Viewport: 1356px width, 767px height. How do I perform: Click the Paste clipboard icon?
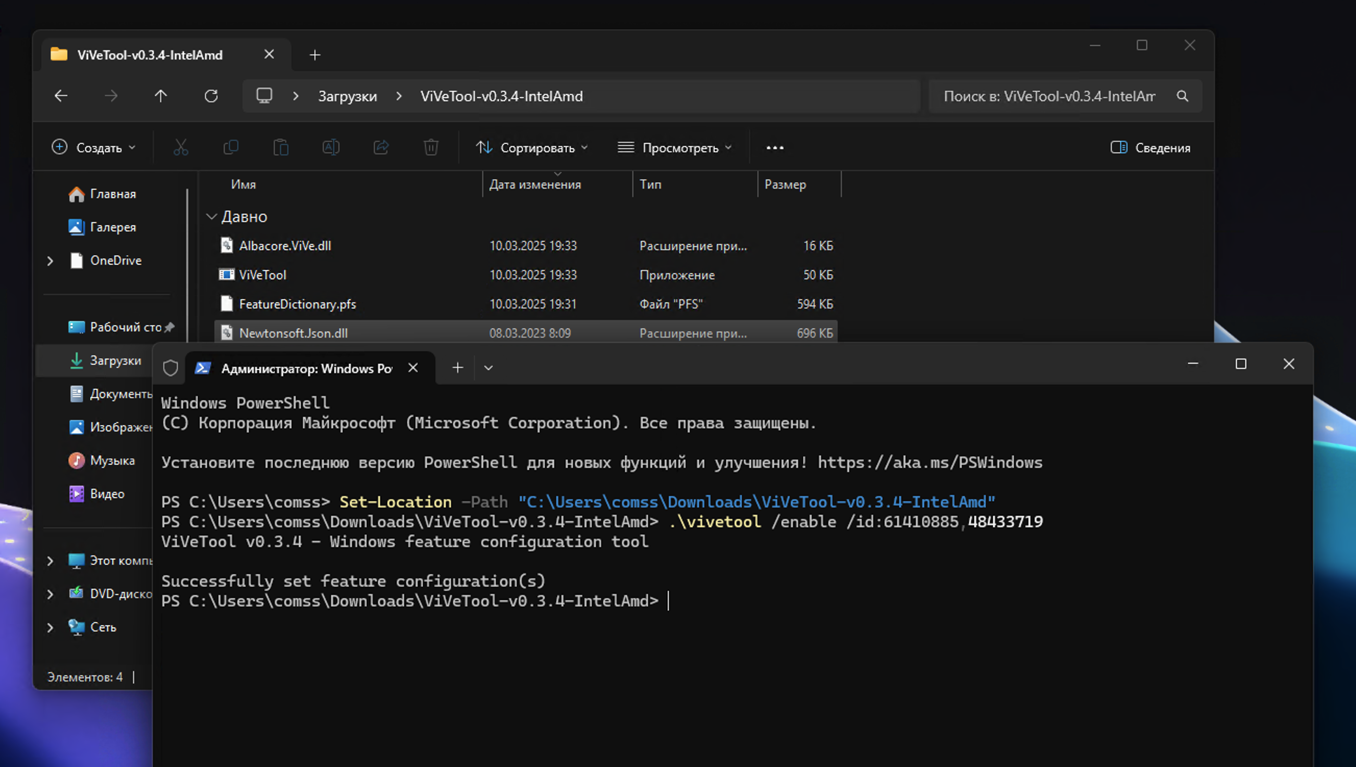click(x=281, y=147)
